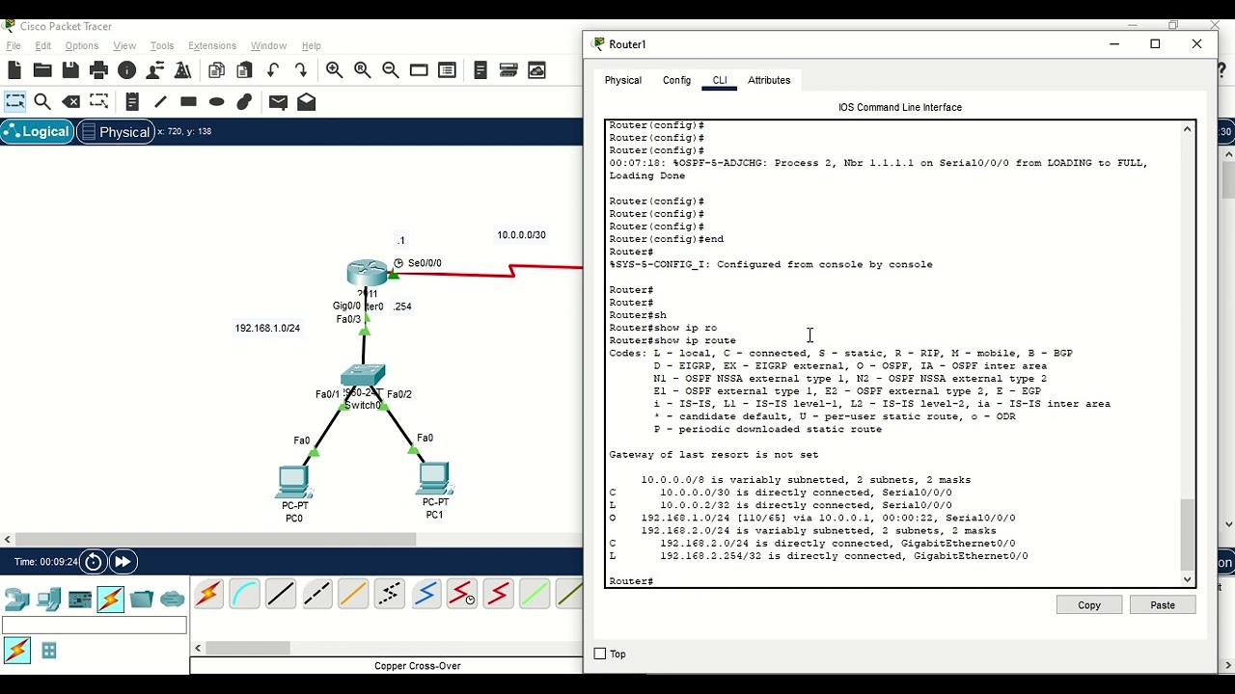This screenshot has height=694, width=1235.
Task: Open the Extensions menu
Action: [212, 45]
